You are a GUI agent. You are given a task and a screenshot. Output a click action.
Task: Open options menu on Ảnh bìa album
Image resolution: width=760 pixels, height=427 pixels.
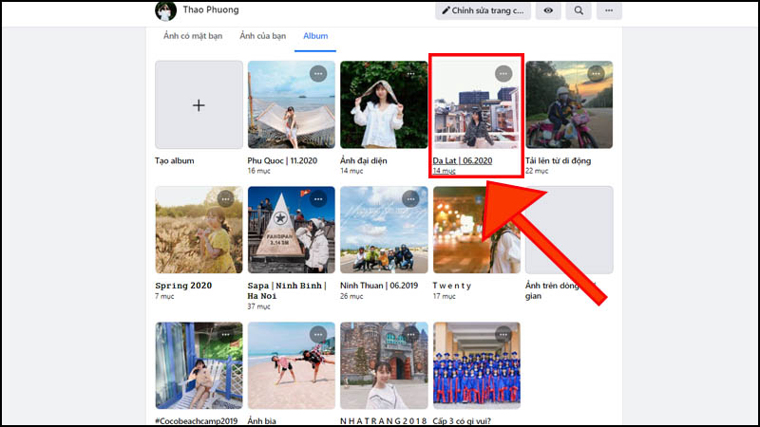tap(318, 335)
